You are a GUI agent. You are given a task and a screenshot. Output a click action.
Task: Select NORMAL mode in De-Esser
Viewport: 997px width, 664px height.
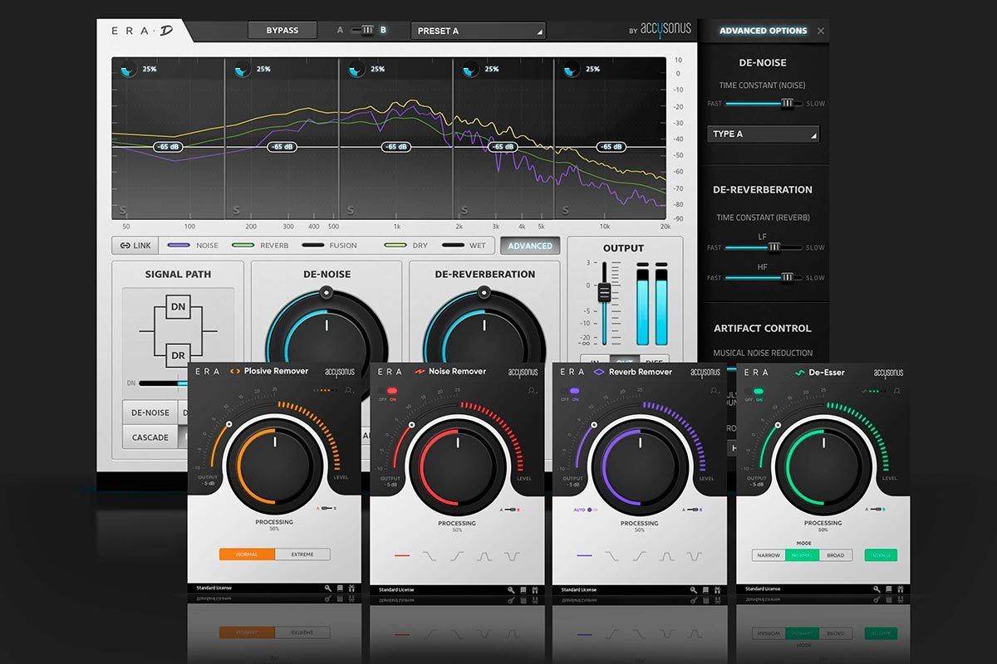coord(802,555)
